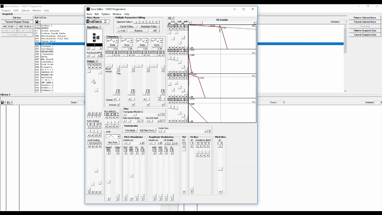Click the Vol FC down arrow
Screen dimensions: 382x215
pos(184,192)
